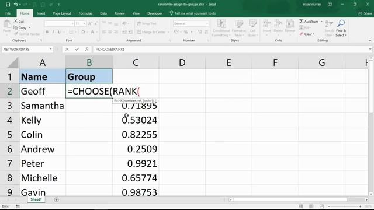Switch to Page Break Preview icon
This screenshot has height=210, width=374.
pyautogui.click(x=321, y=206)
